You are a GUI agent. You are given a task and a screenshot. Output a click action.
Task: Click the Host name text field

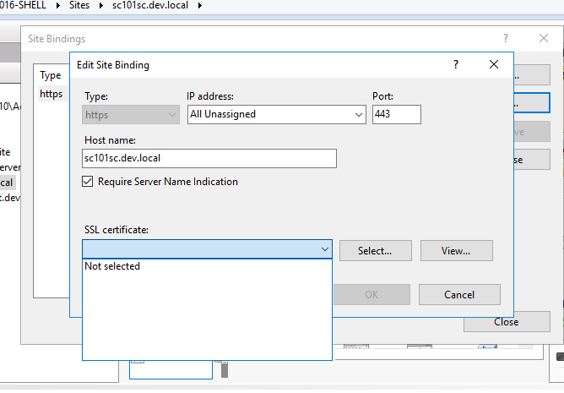[210, 159]
